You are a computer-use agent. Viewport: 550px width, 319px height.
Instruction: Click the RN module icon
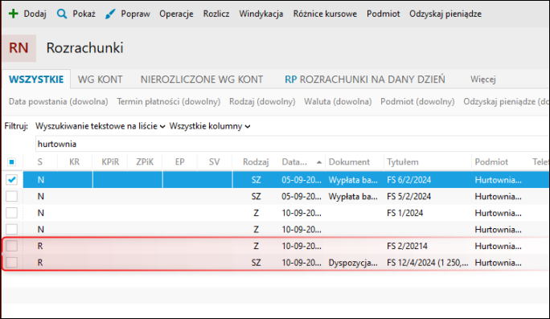click(18, 48)
